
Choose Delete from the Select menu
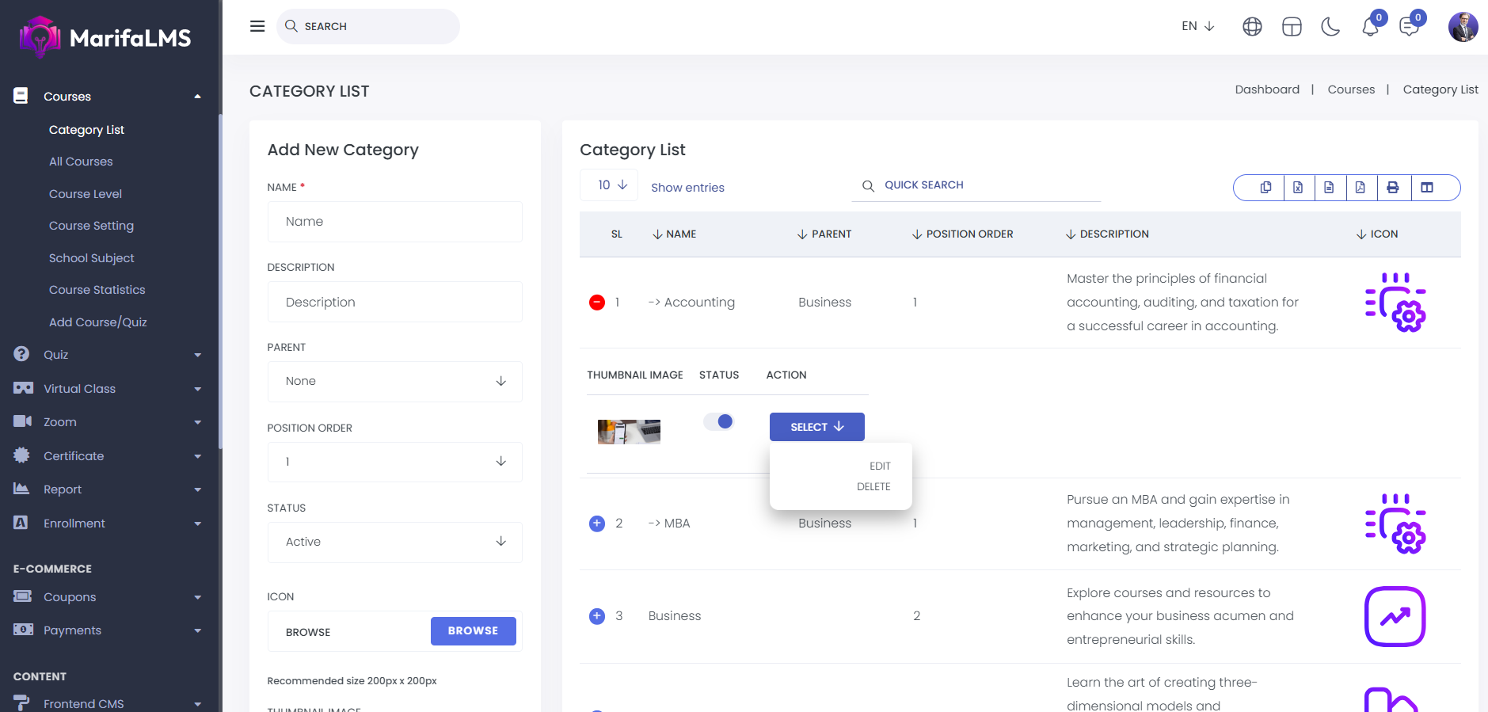click(873, 487)
